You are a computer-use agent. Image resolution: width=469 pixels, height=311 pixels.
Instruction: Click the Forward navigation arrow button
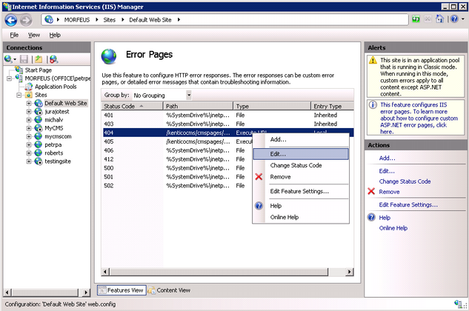click(26, 20)
